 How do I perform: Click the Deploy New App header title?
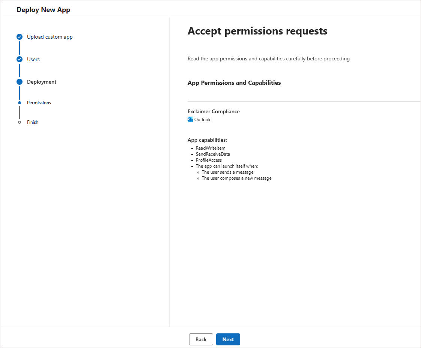click(43, 10)
